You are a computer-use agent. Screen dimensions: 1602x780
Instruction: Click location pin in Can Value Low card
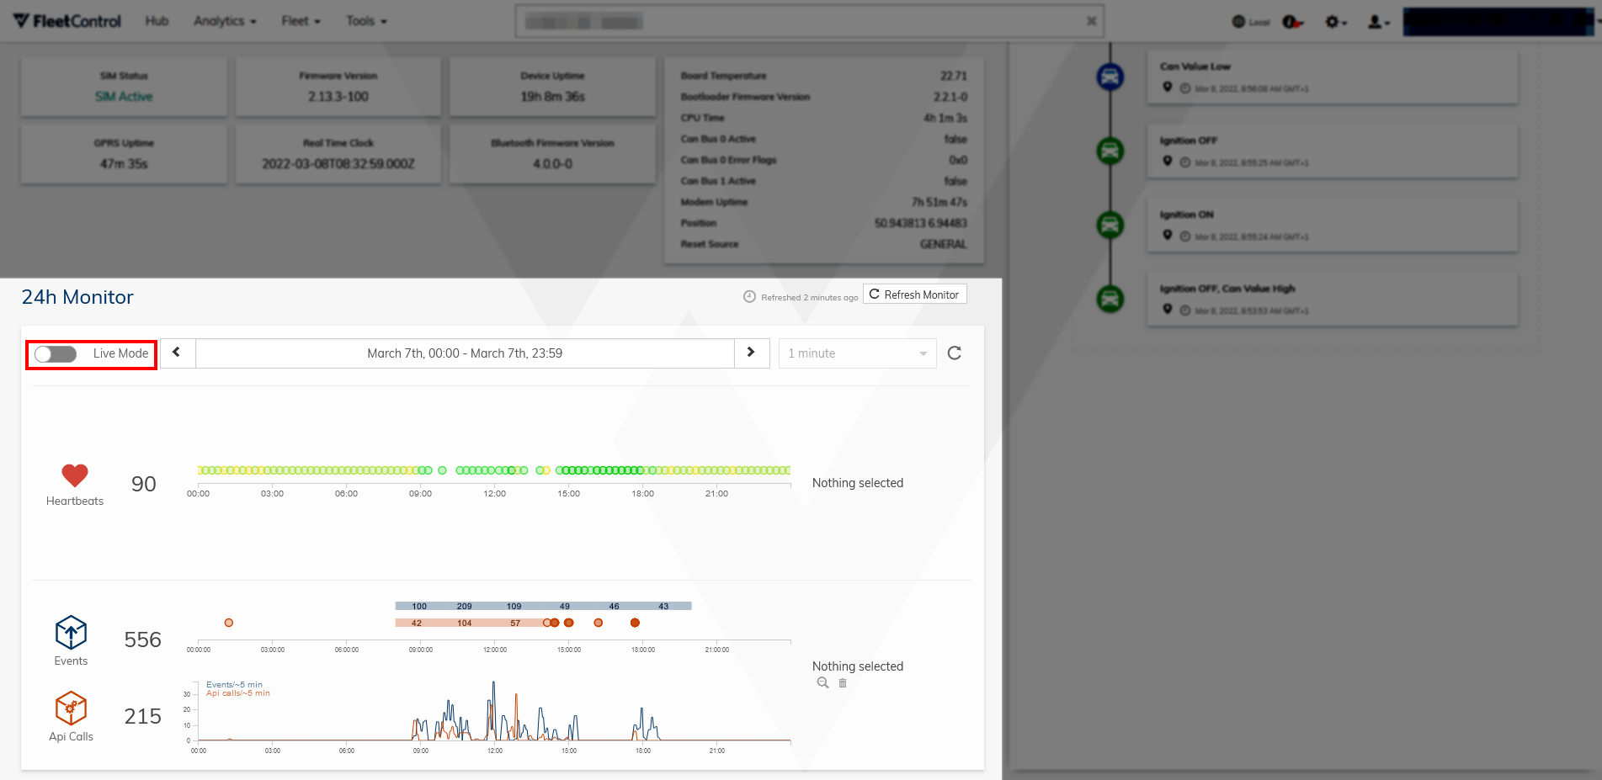pos(1167,88)
